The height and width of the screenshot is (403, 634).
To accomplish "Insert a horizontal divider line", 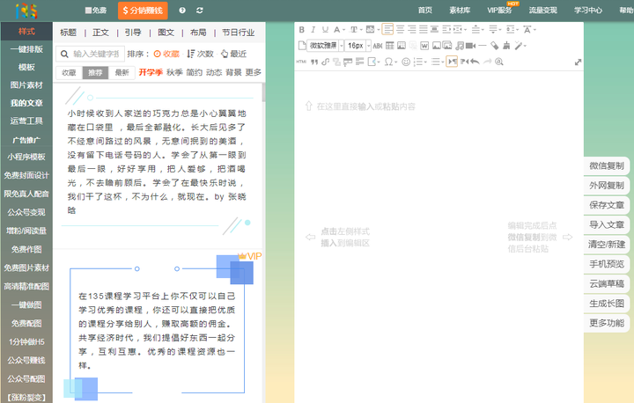I will [x=483, y=46].
